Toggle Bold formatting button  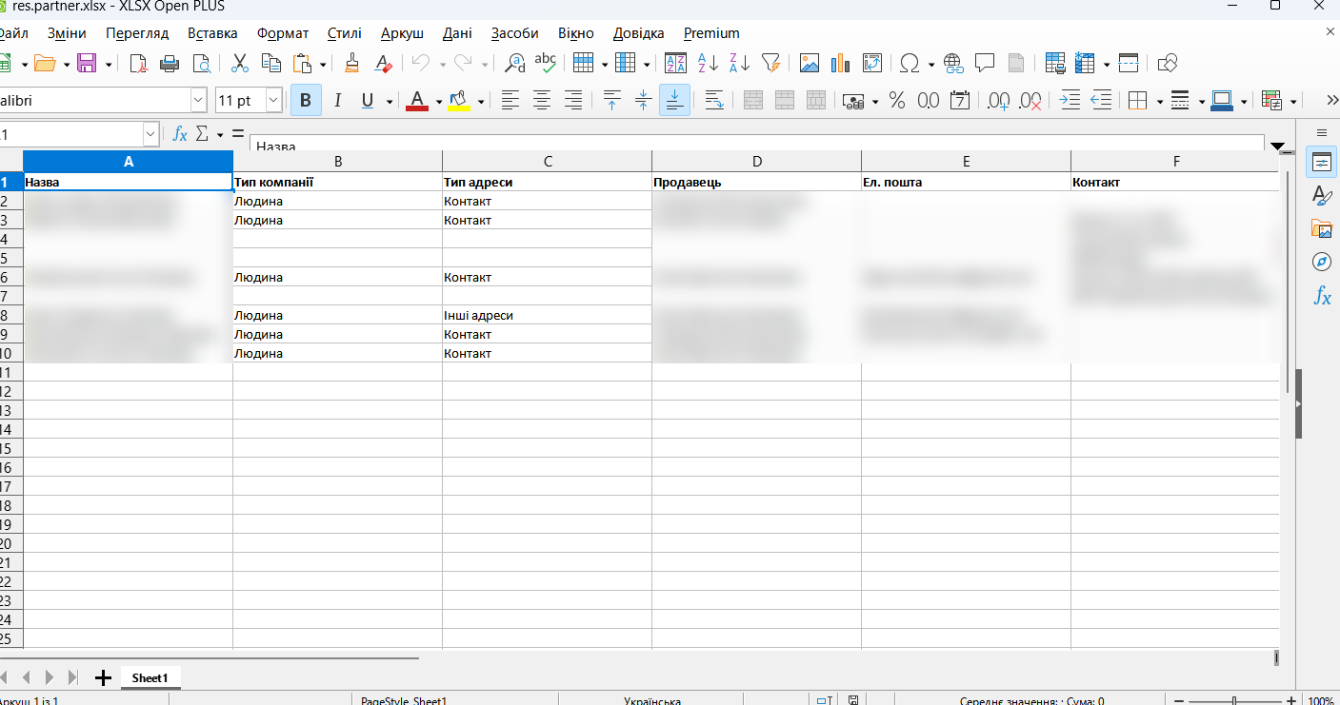[x=306, y=100]
